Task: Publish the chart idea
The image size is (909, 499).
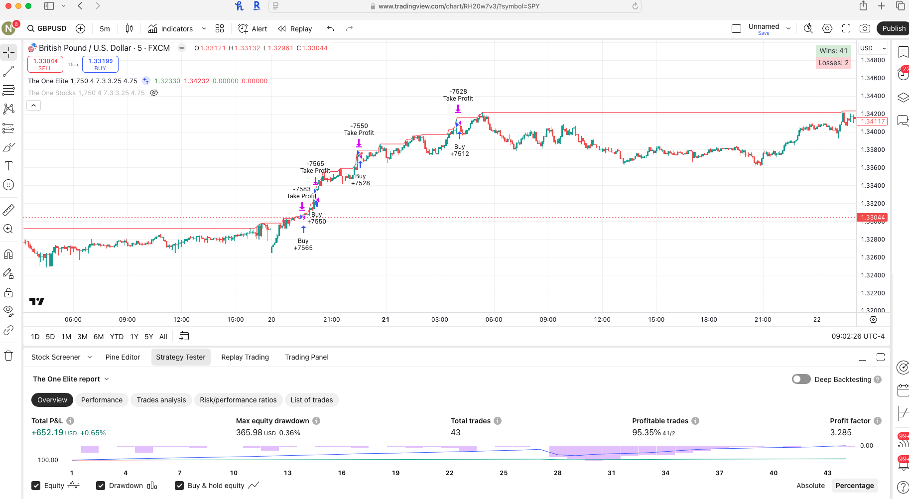Action: point(893,28)
